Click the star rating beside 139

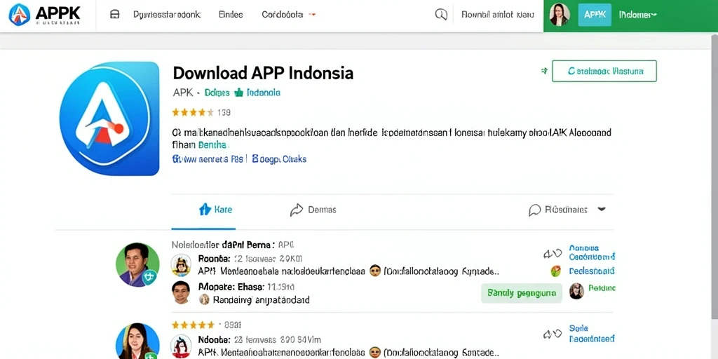coord(193,112)
